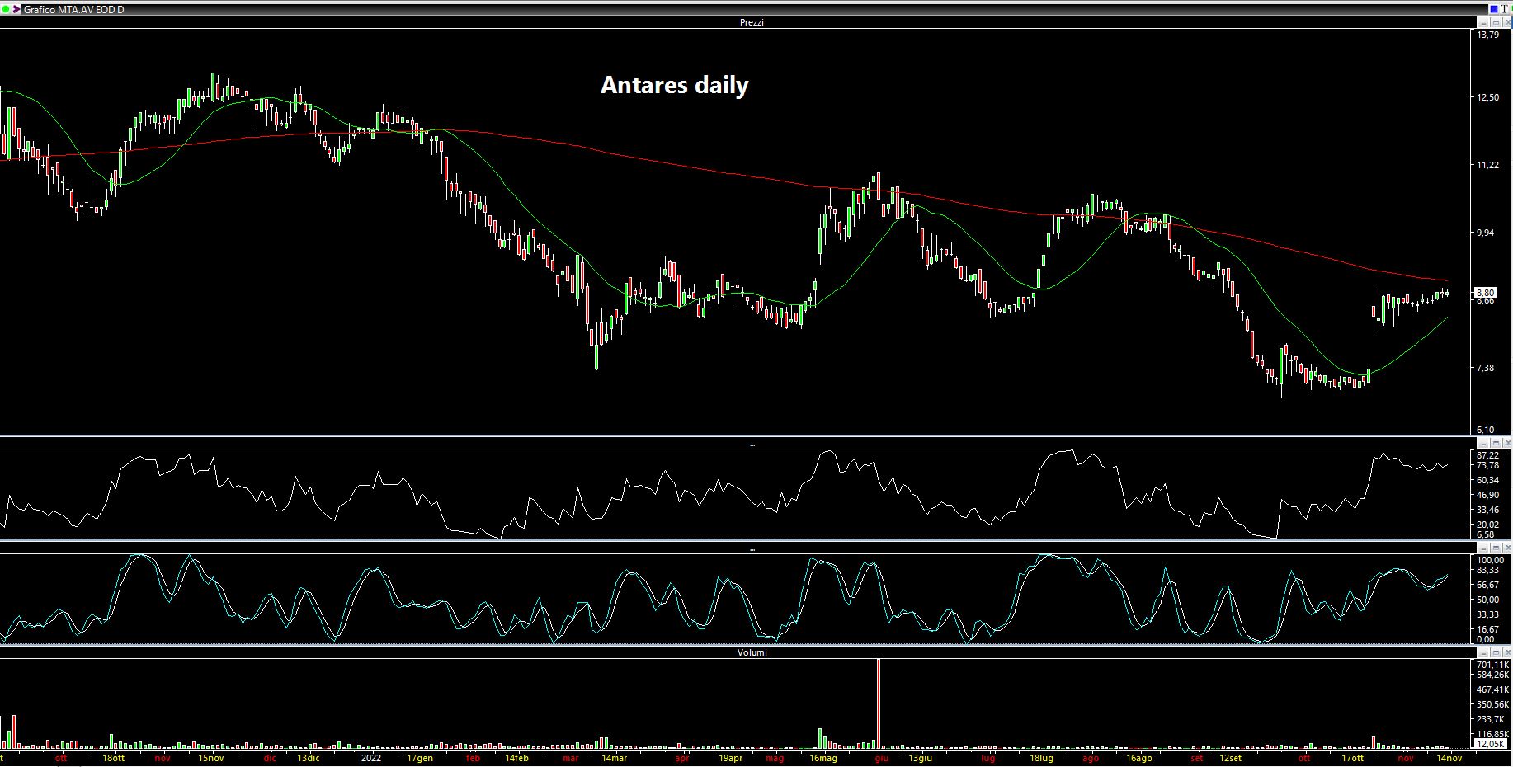Click the purple arrow icon near the title
This screenshot has width=1513, height=767.
16,9
